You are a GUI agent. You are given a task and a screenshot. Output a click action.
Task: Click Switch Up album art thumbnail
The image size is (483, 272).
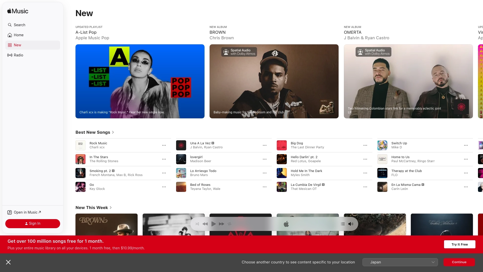[382, 145]
